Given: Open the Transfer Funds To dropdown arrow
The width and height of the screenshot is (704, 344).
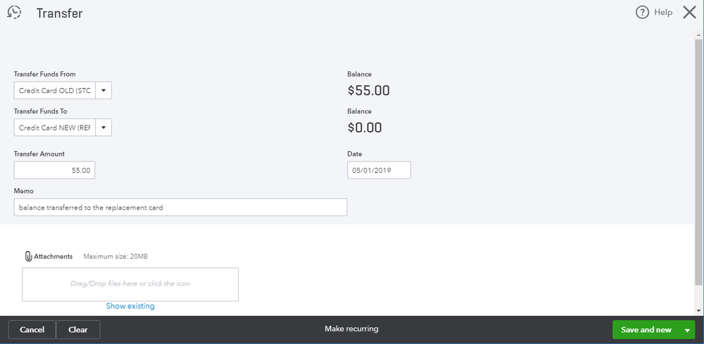Looking at the screenshot, I should 104,128.
